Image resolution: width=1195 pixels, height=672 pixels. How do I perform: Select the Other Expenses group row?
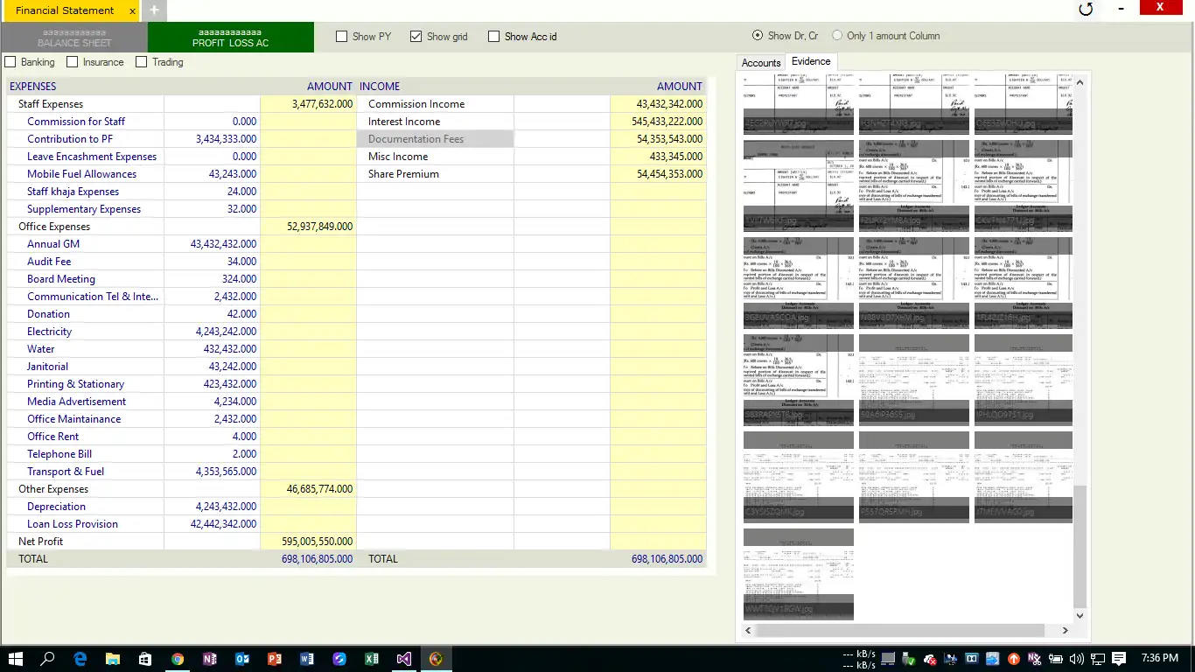(53, 489)
